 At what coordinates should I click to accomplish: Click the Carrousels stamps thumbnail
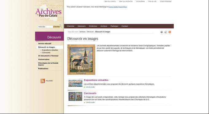pos(75,96)
